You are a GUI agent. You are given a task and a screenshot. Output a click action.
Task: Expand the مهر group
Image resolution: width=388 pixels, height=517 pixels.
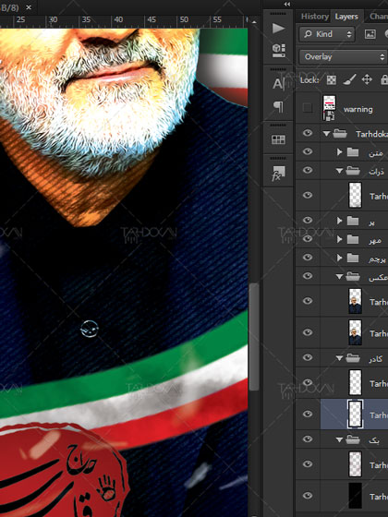(340, 239)
